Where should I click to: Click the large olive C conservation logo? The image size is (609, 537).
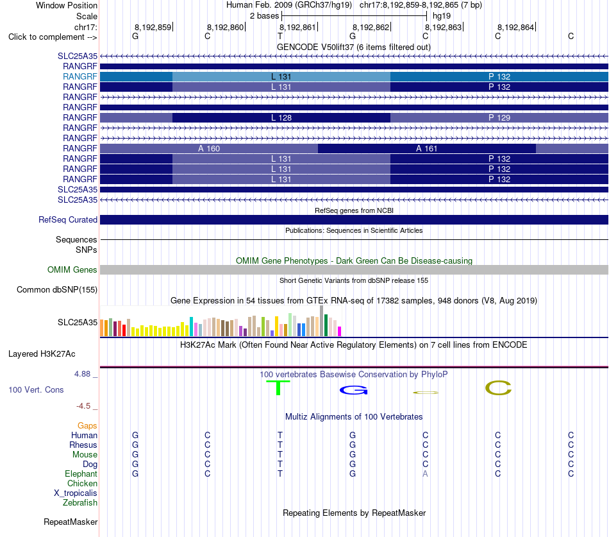pyautogui.click(x=498, y=388)
